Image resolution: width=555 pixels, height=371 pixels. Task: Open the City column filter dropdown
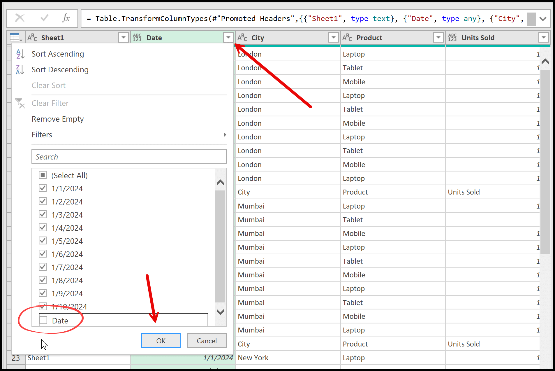333,37
